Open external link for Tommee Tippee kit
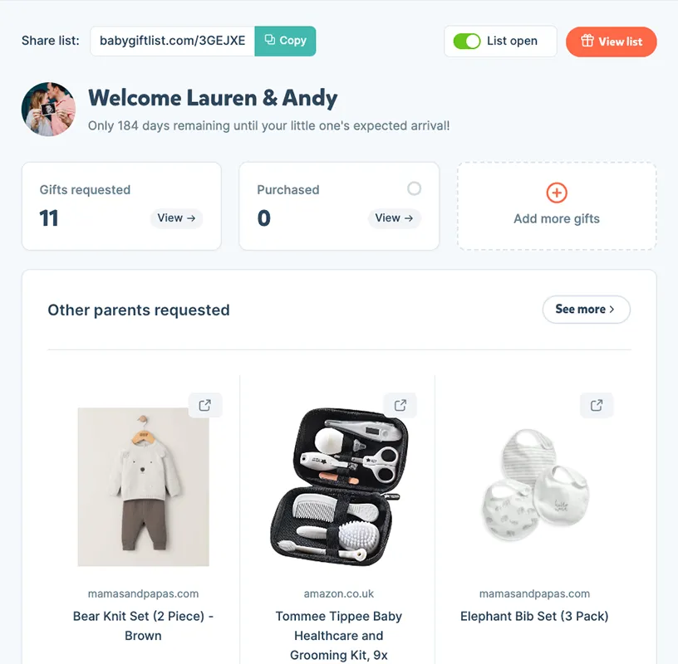The image size is (678, 664). point(400,406)
